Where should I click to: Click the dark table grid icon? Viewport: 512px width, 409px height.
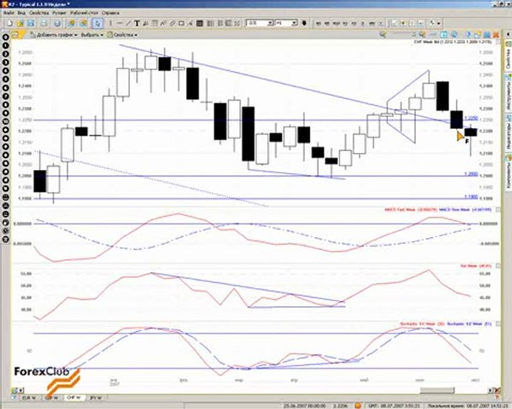tap(200, 23)
